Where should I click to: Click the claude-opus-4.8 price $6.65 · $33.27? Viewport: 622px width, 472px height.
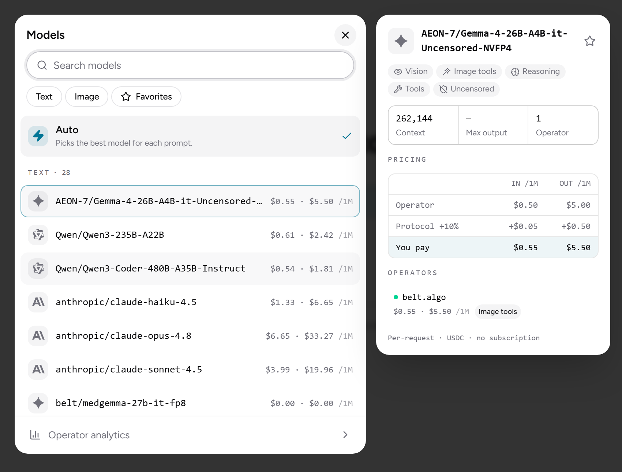(299, 336)
